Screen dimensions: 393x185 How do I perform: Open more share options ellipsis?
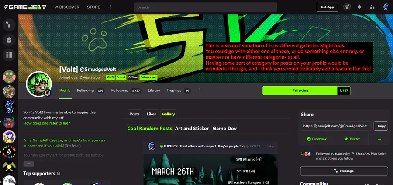(x=379, y=139)
